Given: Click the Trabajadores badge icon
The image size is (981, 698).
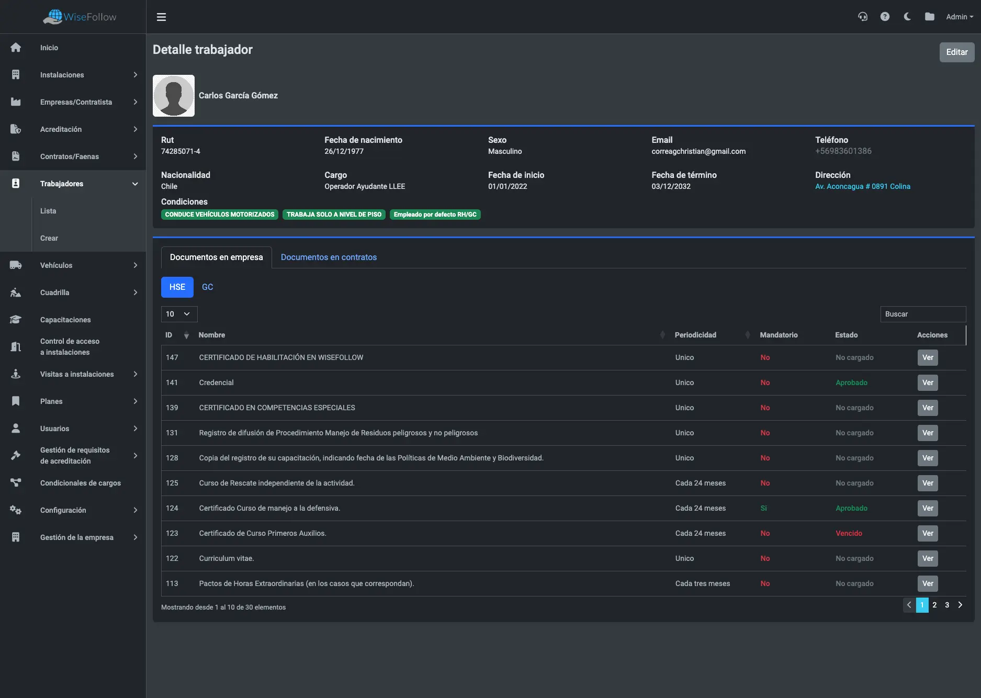Looking at the screenshot, I should 16,184.
